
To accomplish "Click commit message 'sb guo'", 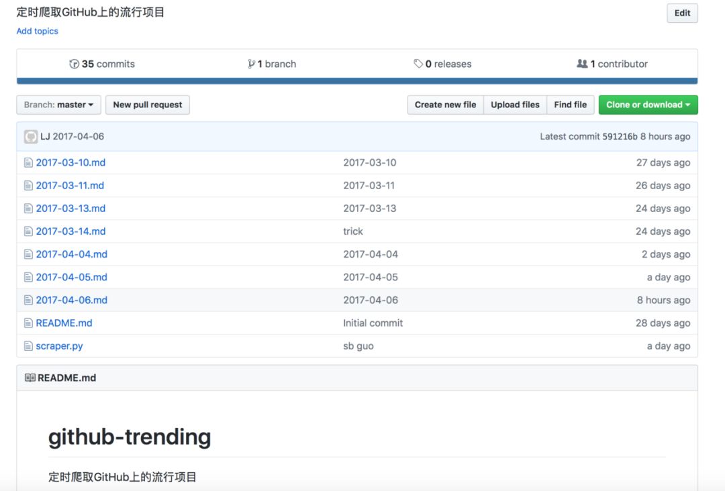I will (358, 346).
